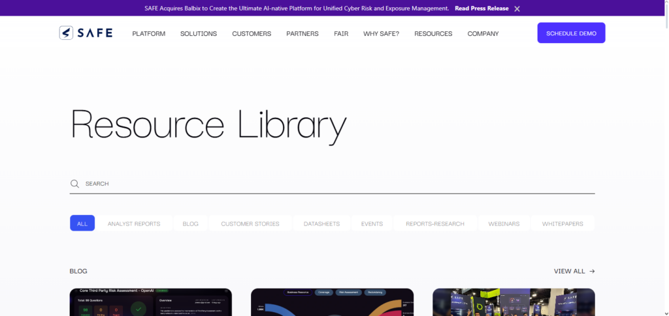The image size is (669, 316).
Task: Expand the Resources navigation menu
Action: click(433, 34)
